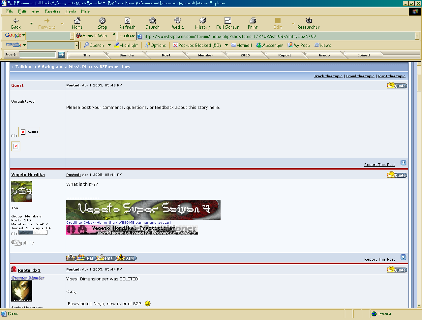Click the Address bar URL field
The width and height of the screenshot is (422, 320).
pyautogui.click(x=275, y=36)
